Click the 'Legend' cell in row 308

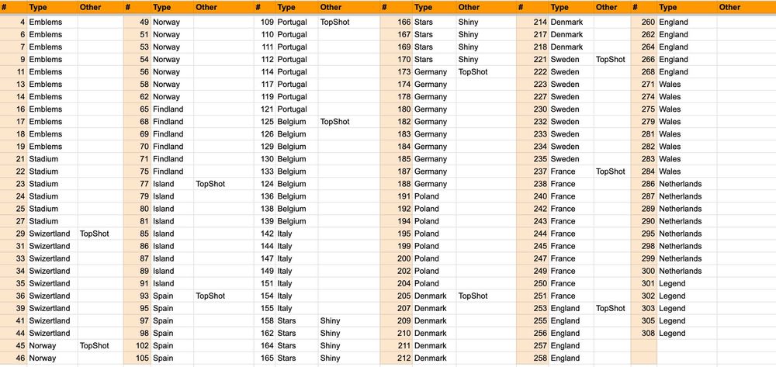[687, 334]
